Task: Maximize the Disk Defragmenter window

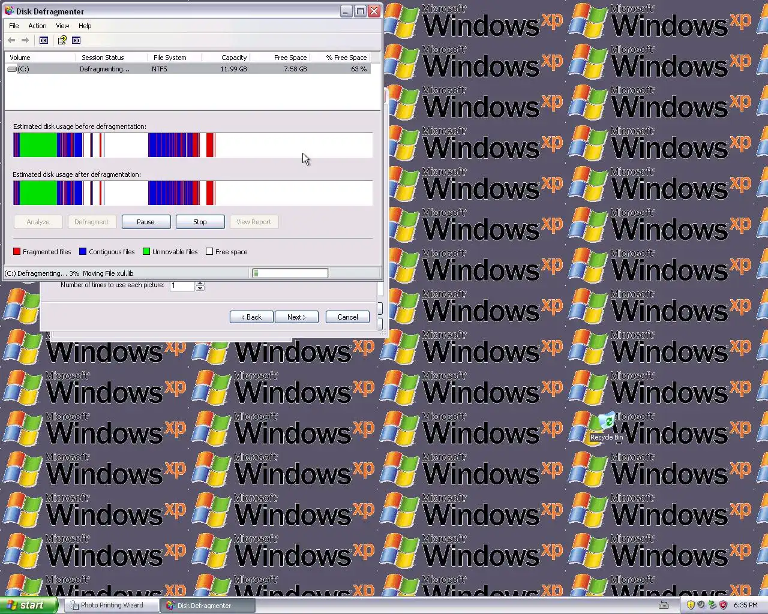Action: tap(360, 11)
